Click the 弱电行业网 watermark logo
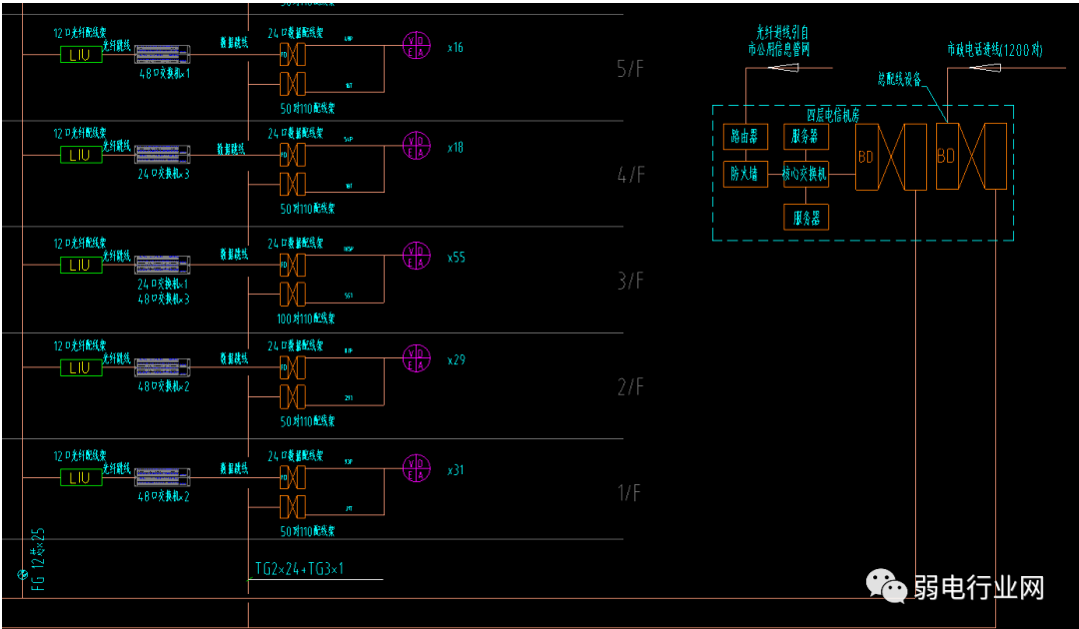Screen dimensions: 1079x629 955,587
